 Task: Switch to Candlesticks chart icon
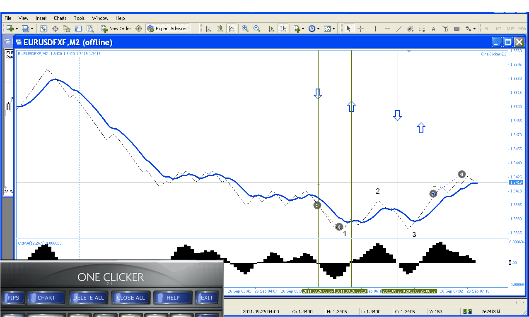tap(220, 29)
